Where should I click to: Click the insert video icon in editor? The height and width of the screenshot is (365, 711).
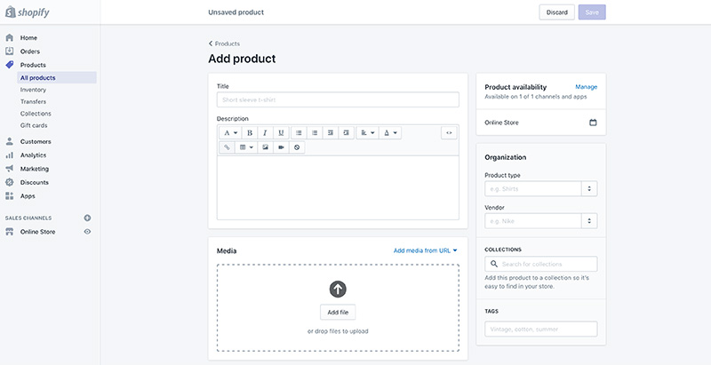pyautogui.click(x=281, y=147)
